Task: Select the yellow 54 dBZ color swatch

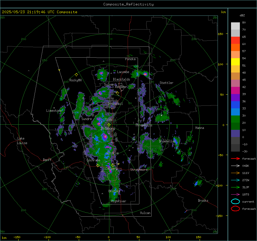Action: [x=235, y=62]
